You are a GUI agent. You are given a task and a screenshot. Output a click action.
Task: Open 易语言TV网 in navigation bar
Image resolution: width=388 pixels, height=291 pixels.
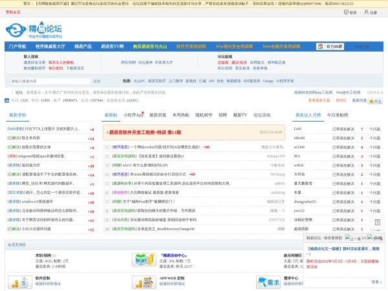pyautogui.click(x=113, y=47)
